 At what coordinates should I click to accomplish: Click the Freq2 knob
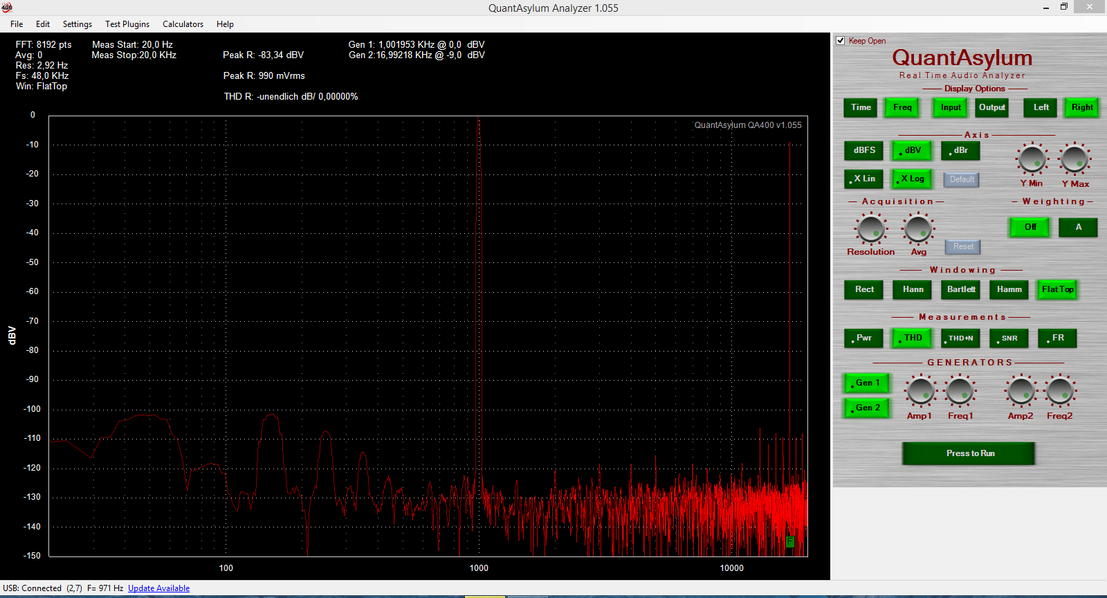click(1060, 391)
